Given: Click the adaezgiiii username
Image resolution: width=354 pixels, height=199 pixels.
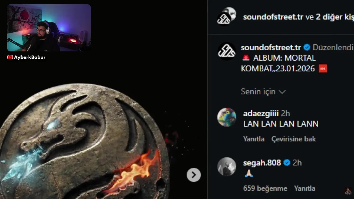Looking at the screenshot, I should (261, 113).
